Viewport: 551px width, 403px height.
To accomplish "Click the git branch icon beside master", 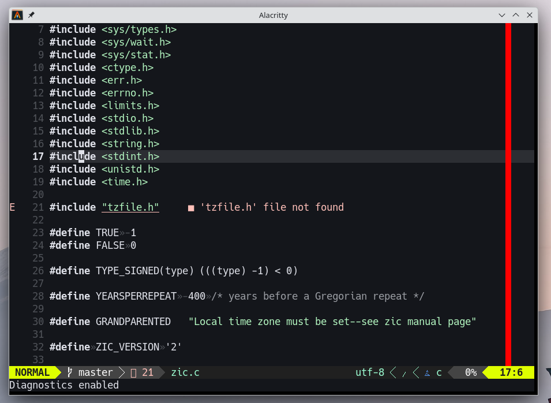I will 69,372.
